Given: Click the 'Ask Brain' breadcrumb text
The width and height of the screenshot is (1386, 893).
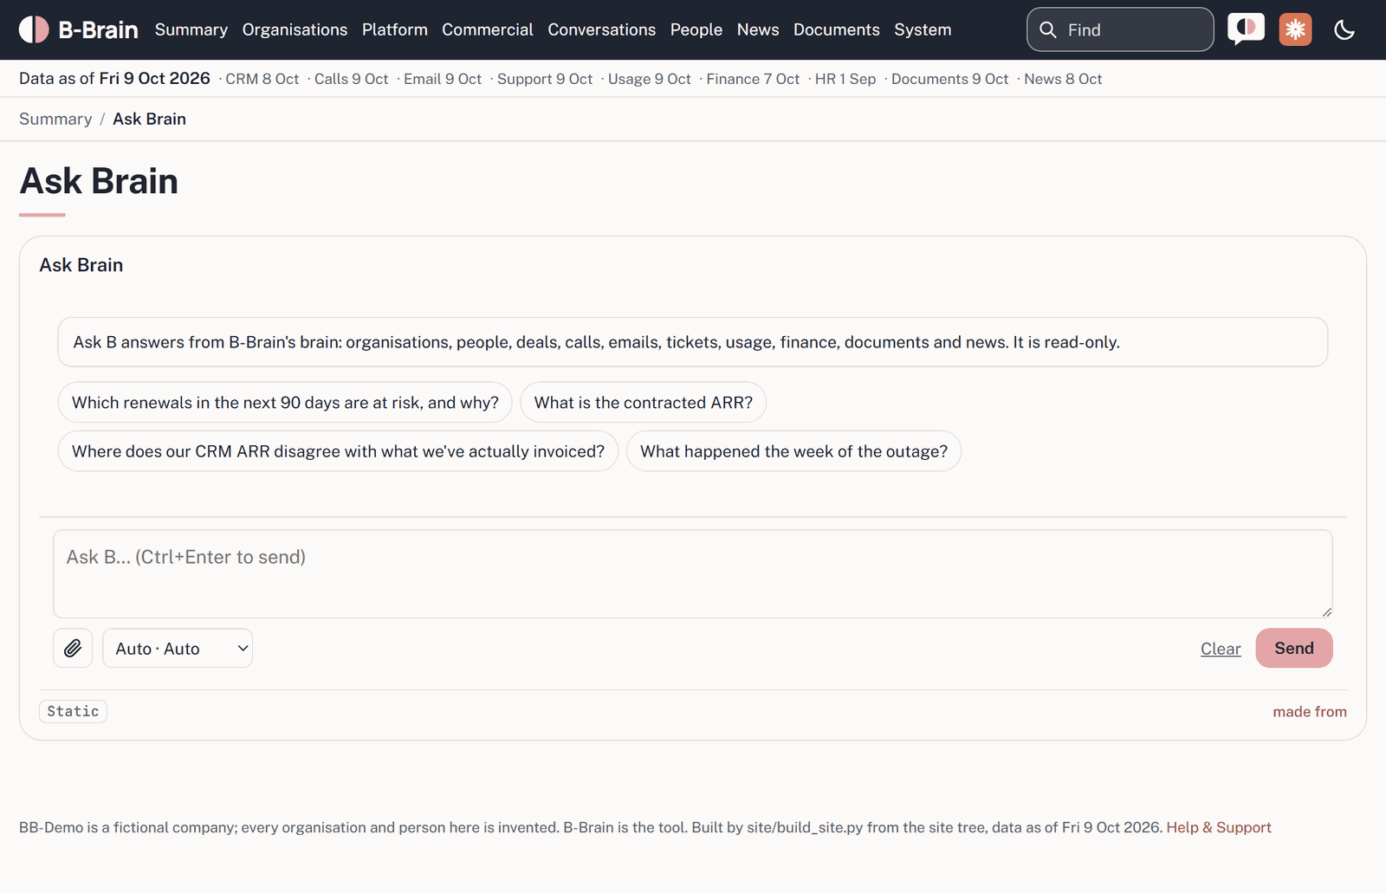Looking at the screenshot, I should 149,119.
